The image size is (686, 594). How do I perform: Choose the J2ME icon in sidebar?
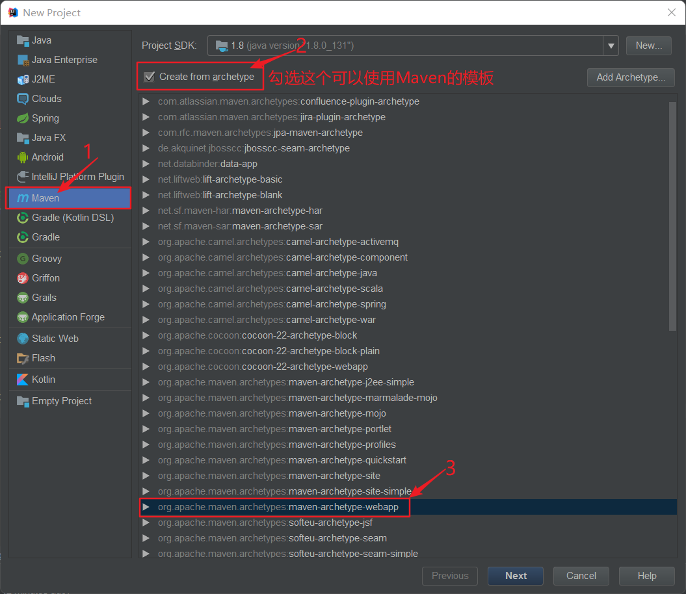click(x=23, y=79)
